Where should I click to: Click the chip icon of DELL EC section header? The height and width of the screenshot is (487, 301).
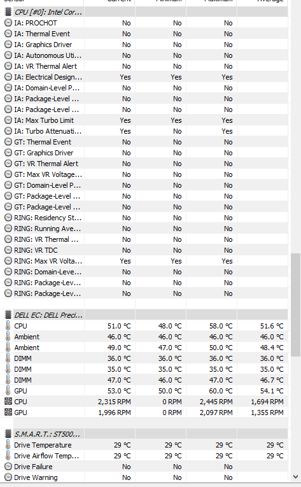click(8, 315)
